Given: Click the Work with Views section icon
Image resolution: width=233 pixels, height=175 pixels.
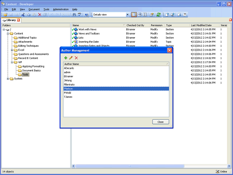Looking at the screenshot, I should [x=76, y=30].
